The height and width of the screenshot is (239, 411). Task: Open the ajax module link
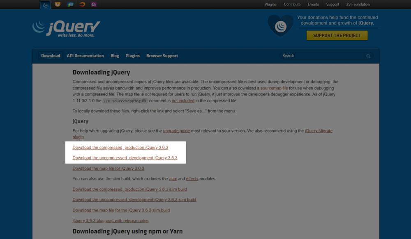[173, 179]
